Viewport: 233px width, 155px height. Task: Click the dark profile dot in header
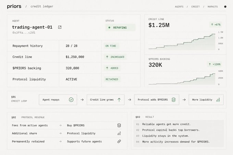pyautogui.click(x=225, y=7)
